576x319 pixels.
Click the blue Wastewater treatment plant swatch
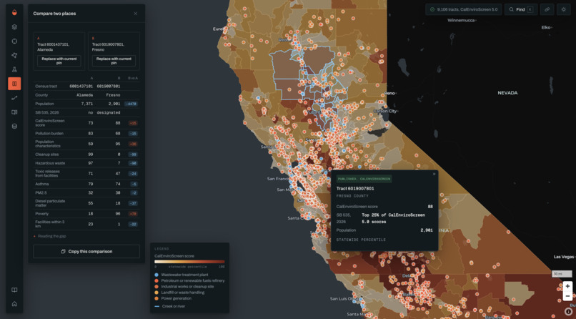157,275
